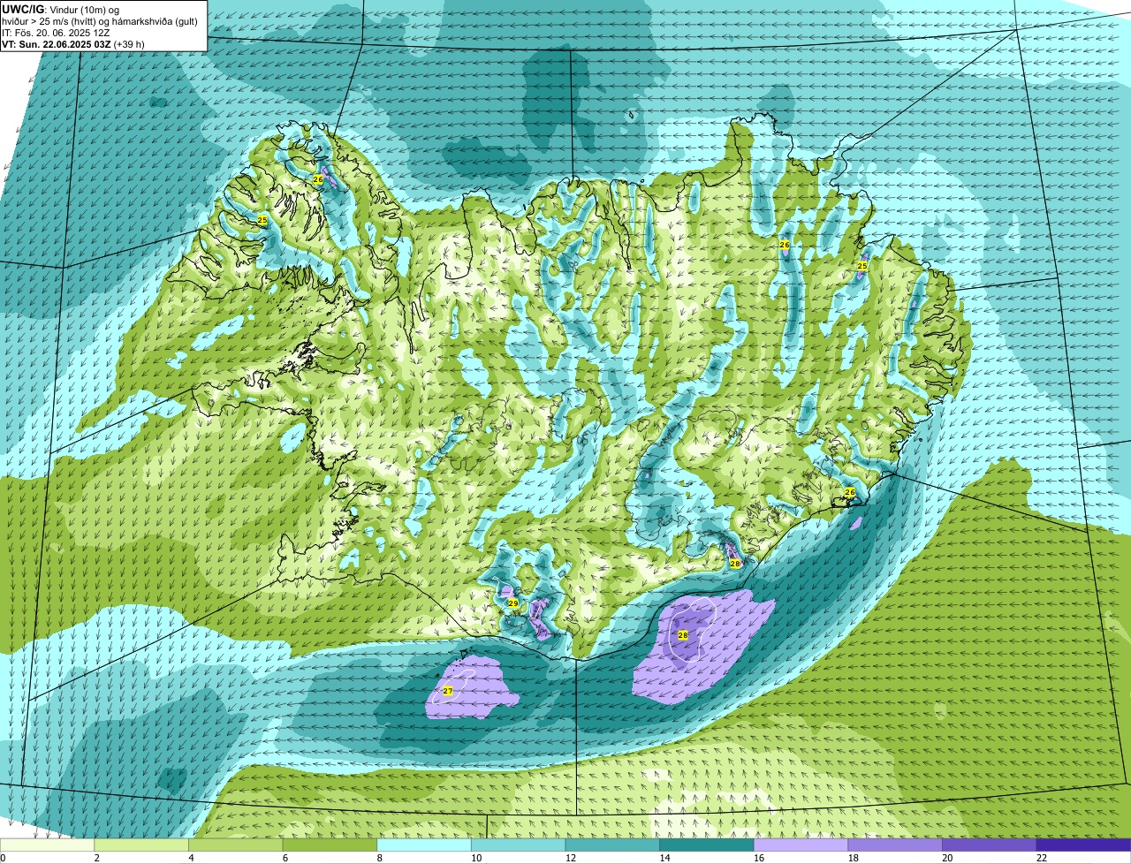Viewport: 1131px width, 864px height.
Task: Click the "IT: Fös. 20. 06. 2025 12Z" line
Action: tap(56, 33)
